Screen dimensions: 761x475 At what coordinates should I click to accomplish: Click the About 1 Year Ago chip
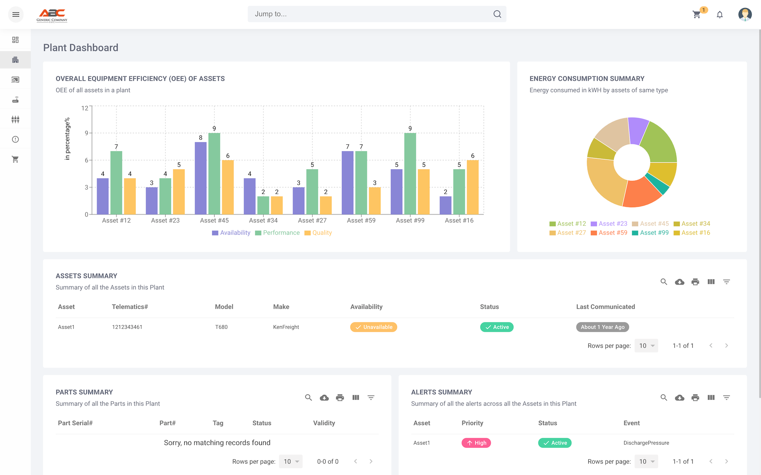tap(602, 327)
